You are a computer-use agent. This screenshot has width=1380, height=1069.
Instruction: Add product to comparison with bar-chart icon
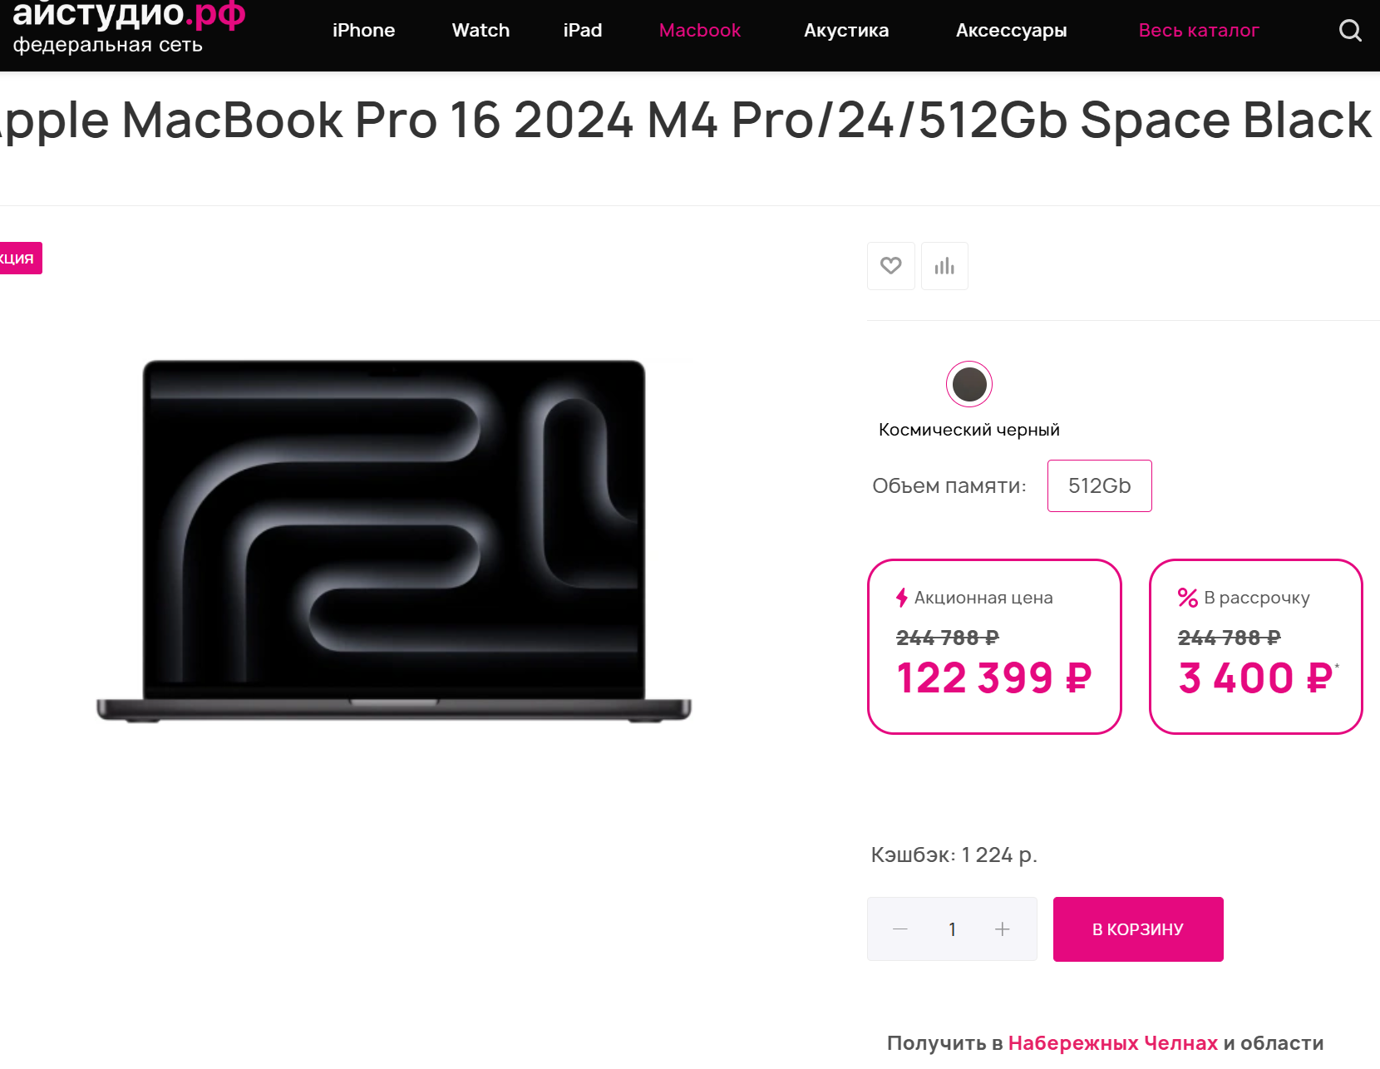944,266
